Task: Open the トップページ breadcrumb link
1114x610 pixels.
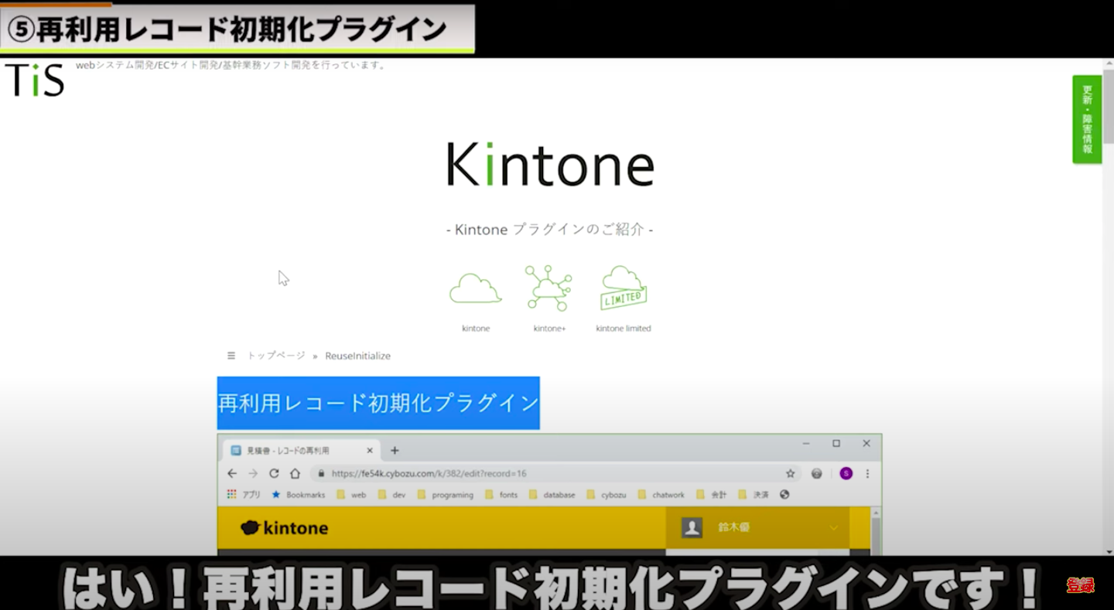Action: tap(275, 355)
